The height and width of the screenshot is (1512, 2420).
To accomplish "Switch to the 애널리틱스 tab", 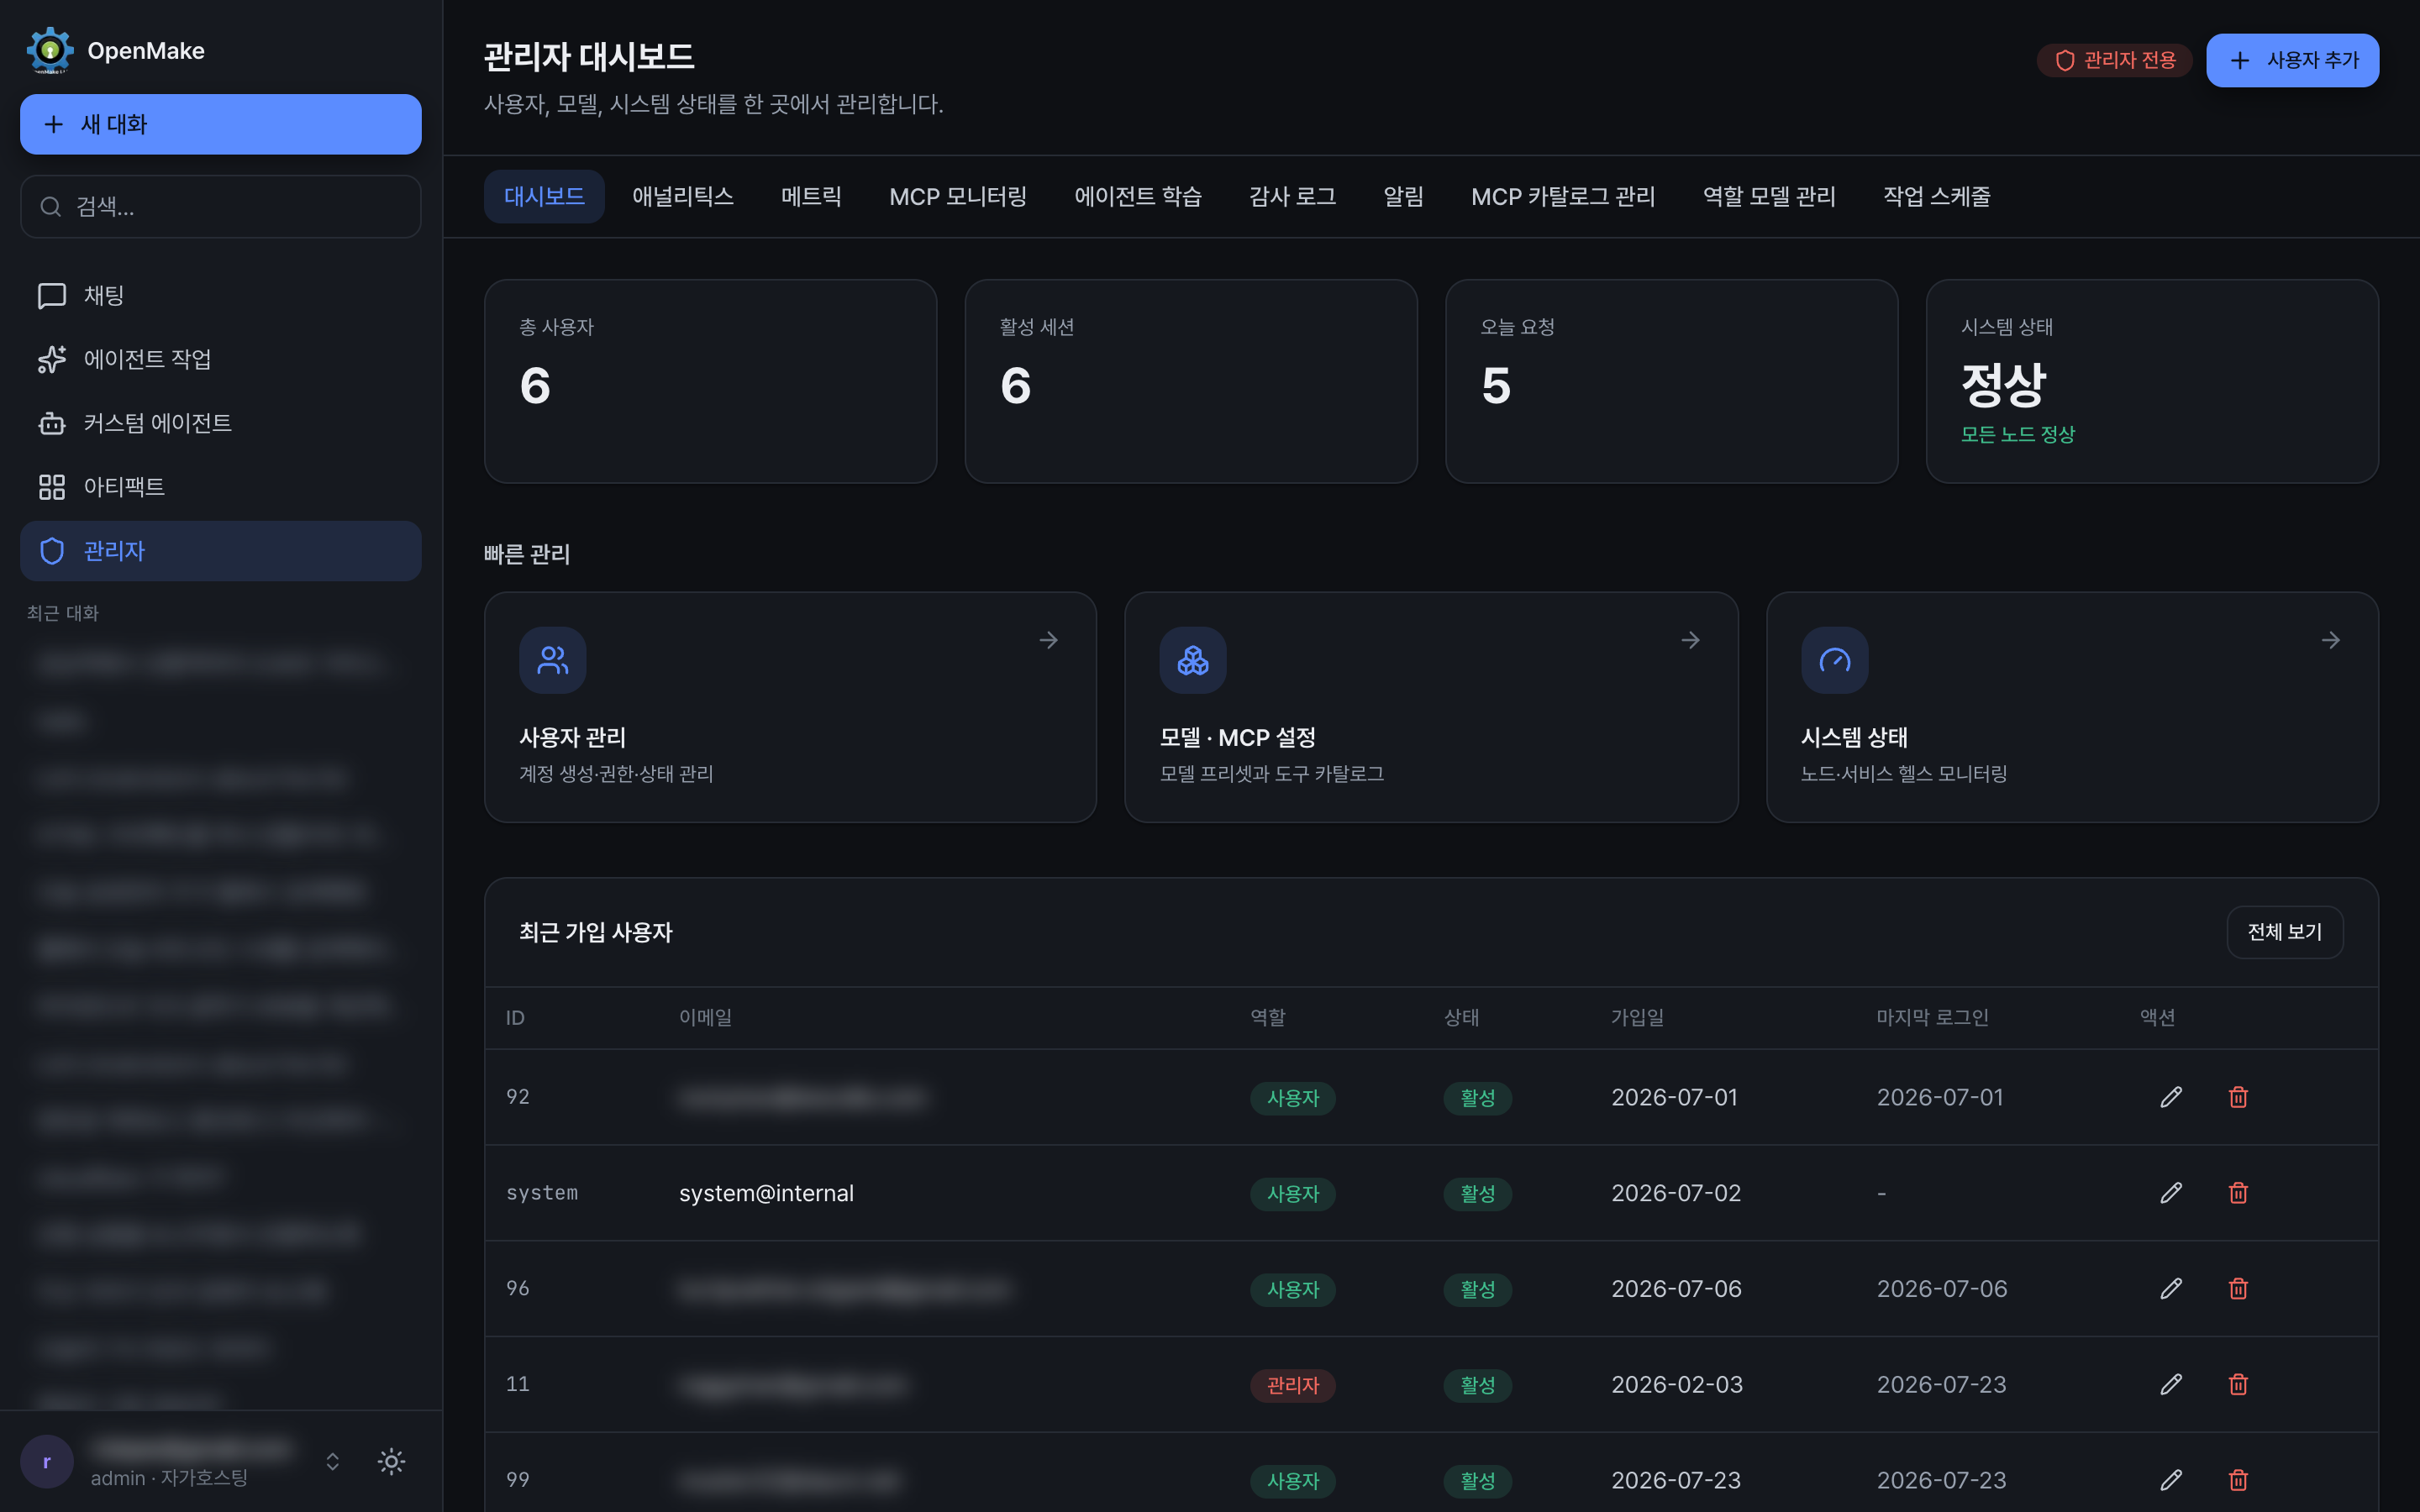I will click(683, 196).
